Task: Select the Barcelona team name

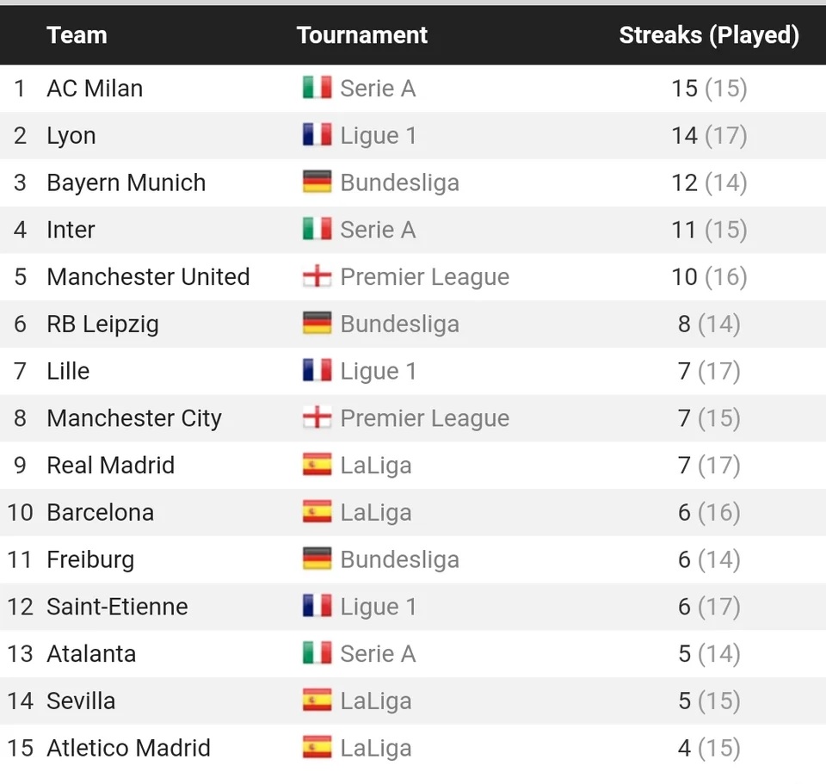Action: click(x=100, y=513)
